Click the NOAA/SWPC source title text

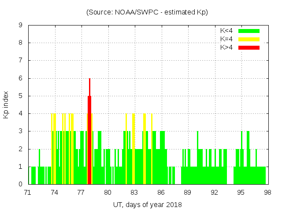point(147,12)
